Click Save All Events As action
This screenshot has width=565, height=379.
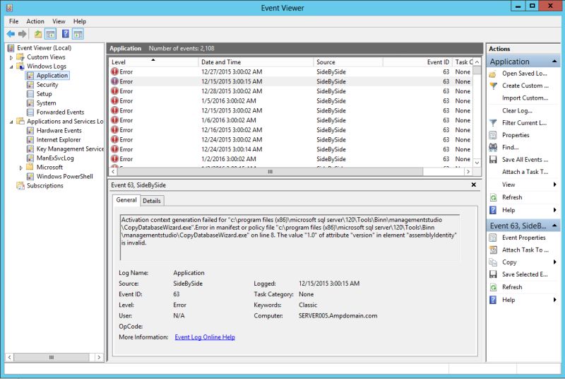pyautogui.click(x=525, y=159)
